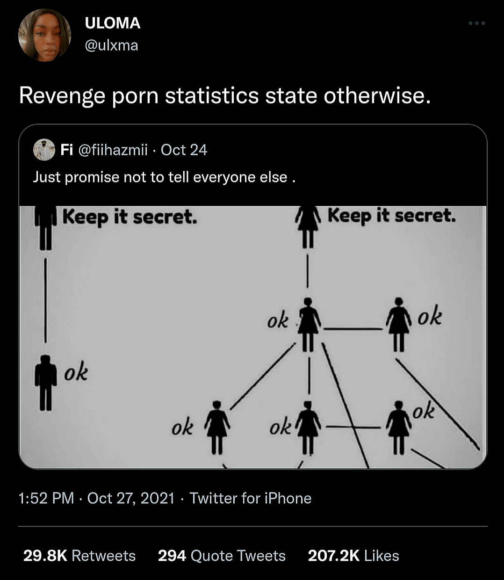The height and width of the screenshot is (580, 504).
Task: Click the @fiihazmii handle
Action: pos(112,150)
